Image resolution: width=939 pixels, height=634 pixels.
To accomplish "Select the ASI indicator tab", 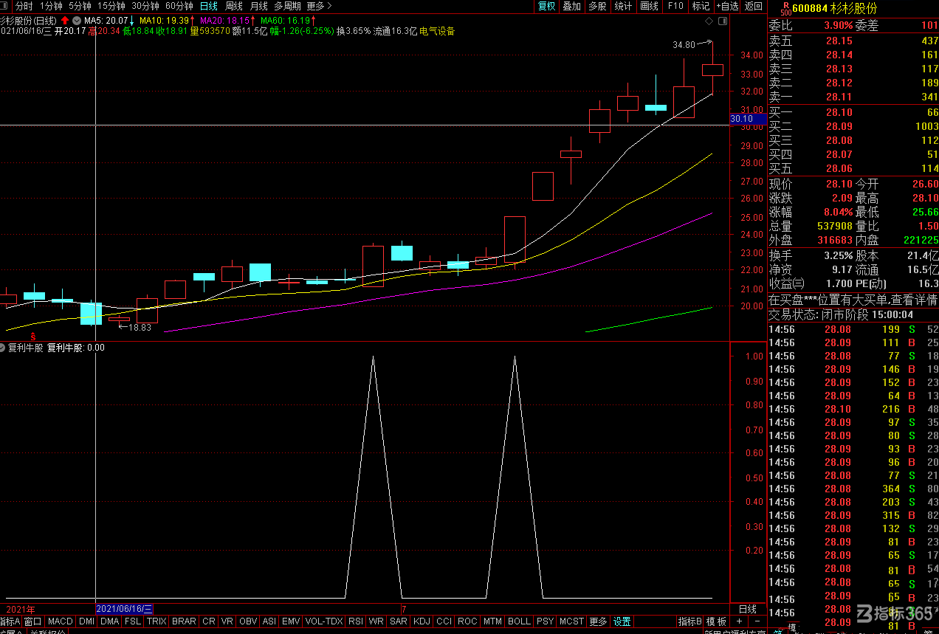I will coord(269,621).
